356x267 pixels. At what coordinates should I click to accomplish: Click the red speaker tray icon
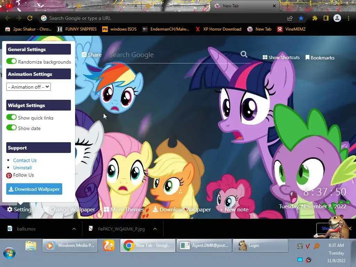point(308,259)
